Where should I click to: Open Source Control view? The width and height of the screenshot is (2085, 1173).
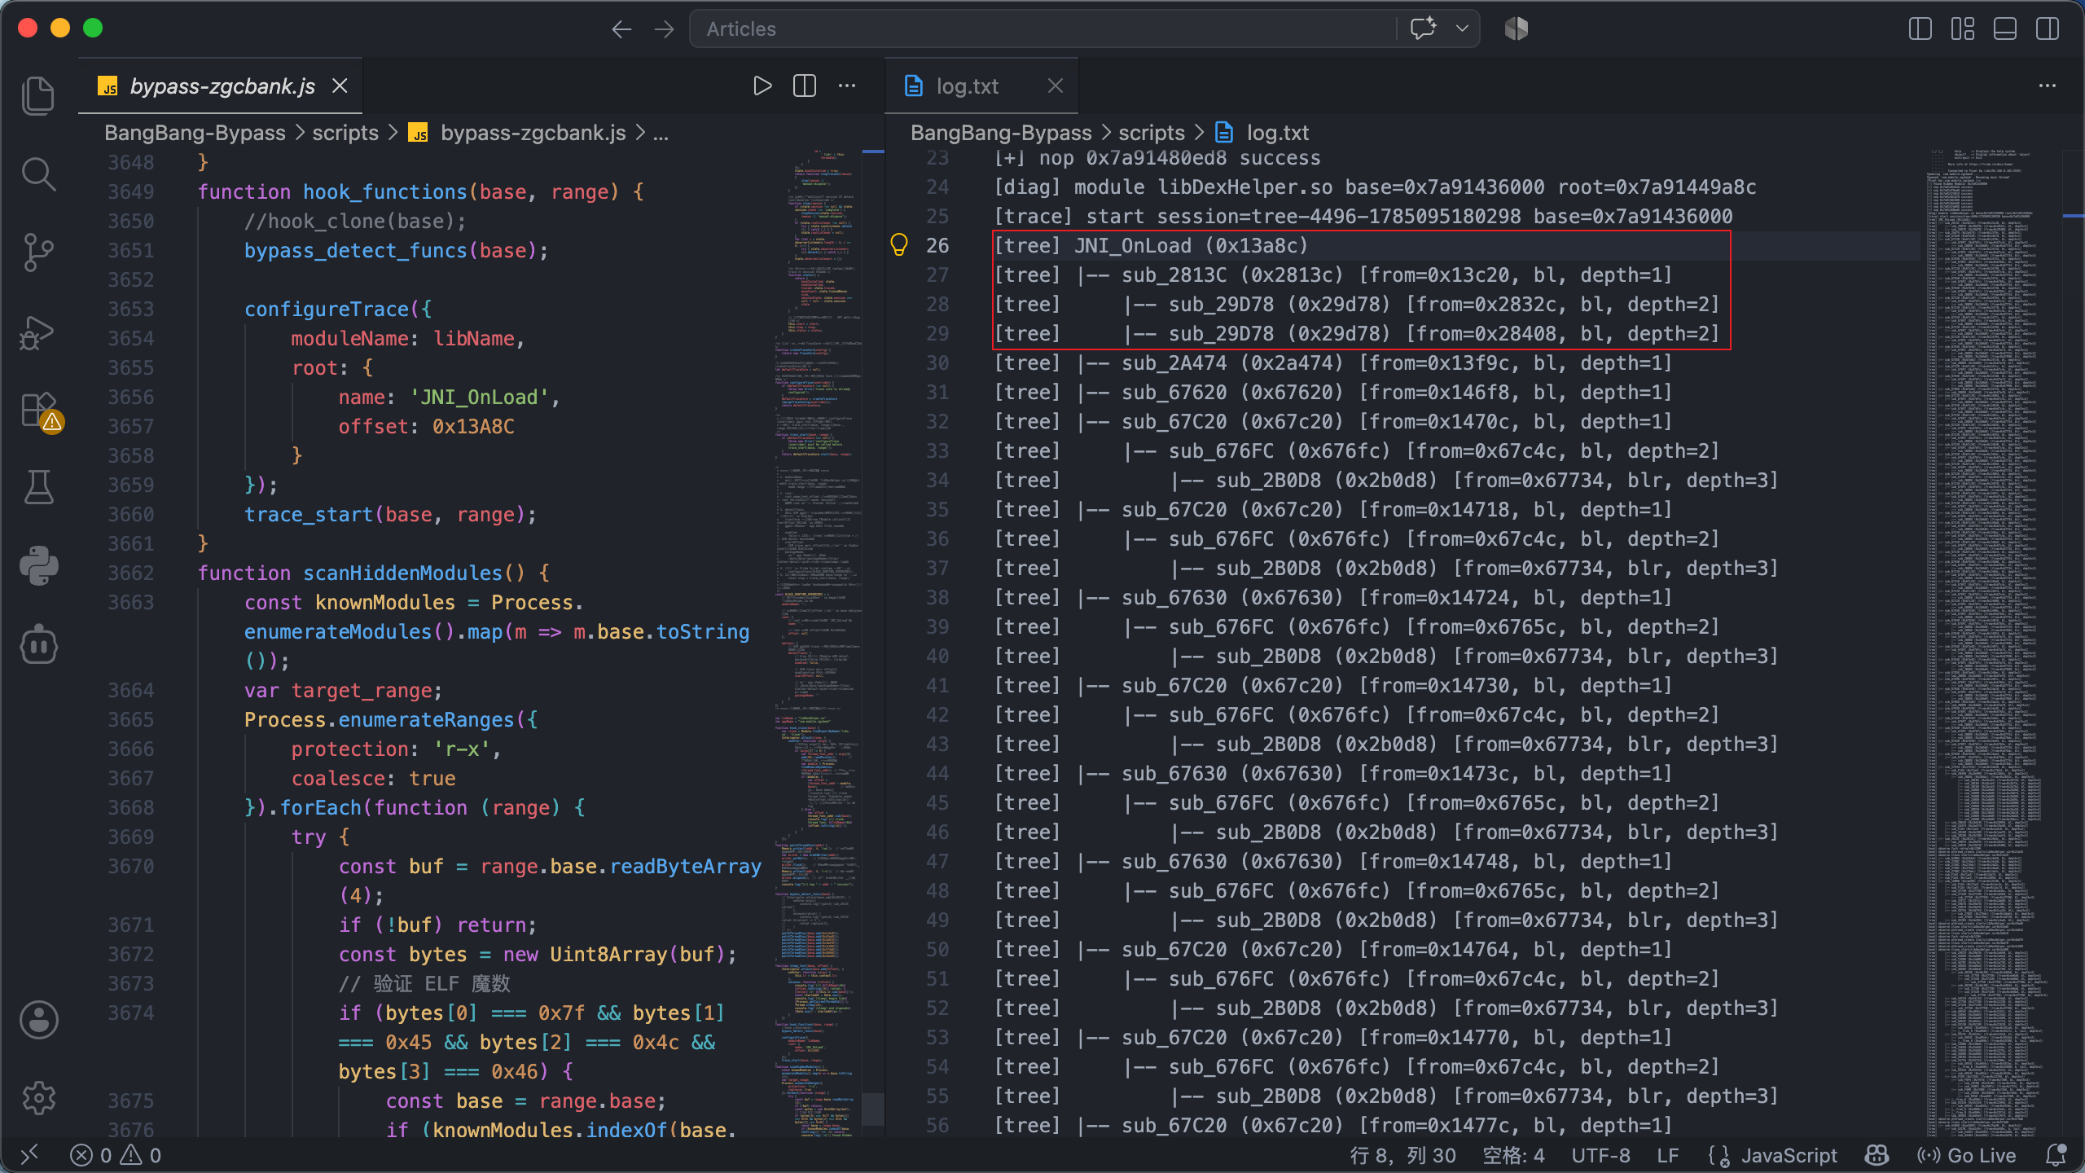[38, 253]
